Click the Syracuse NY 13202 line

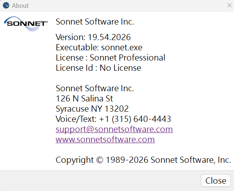(92, 109)
